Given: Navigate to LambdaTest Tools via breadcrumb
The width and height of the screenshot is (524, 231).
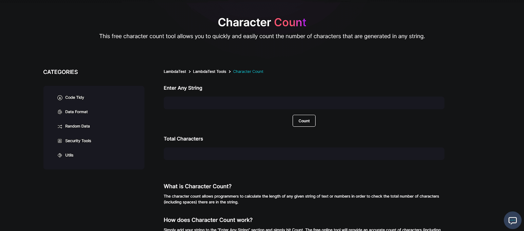Looking at the screenshot, I should point(209,71).
